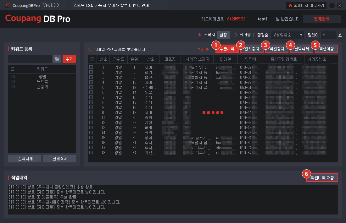Minimize the CoupangDBPro window

(x=332, y=6)
